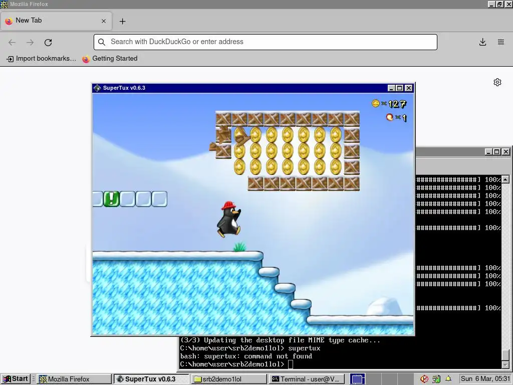Viewport: 513px width, 385px height.
Task: Maximize the terminal window behind
Action: (496, 152)
